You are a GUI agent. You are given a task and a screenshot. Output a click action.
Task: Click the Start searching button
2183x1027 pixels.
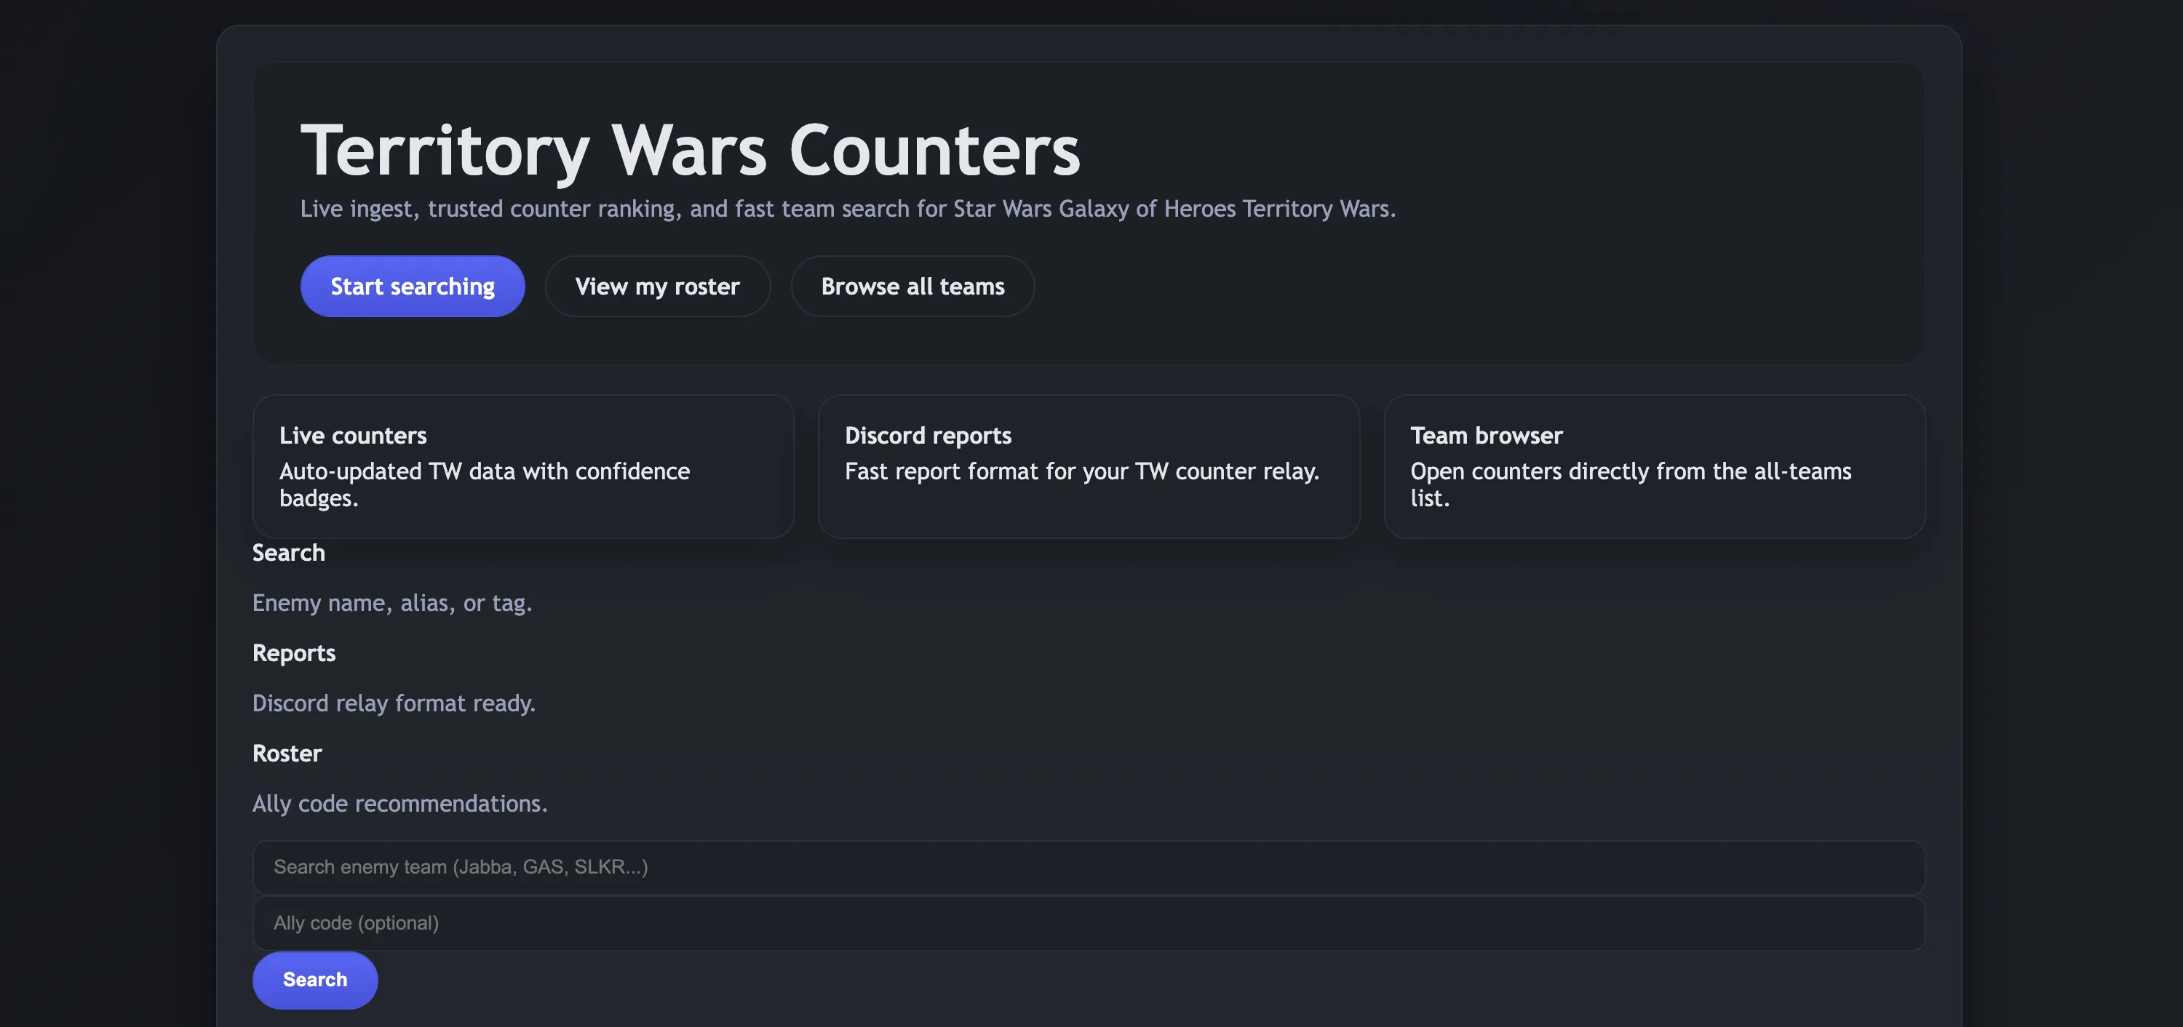click(412, 287)
